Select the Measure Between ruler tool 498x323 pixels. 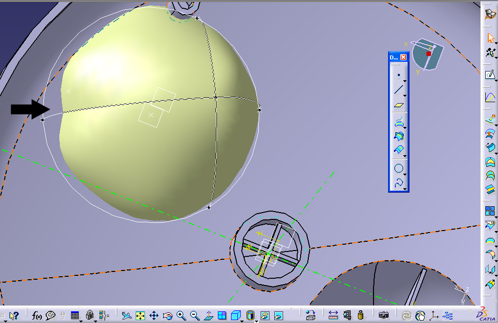click(333, 315)
